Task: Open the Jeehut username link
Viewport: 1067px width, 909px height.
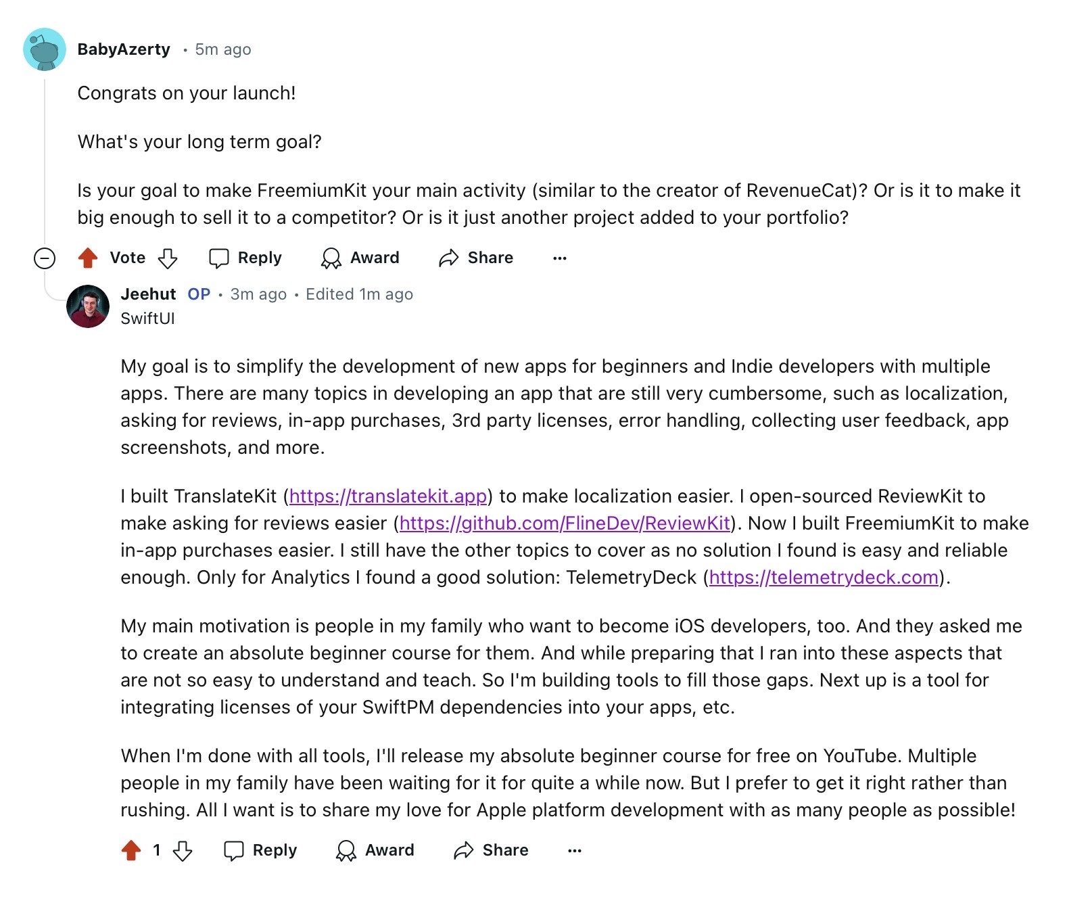Action: (x=148, y=294)
